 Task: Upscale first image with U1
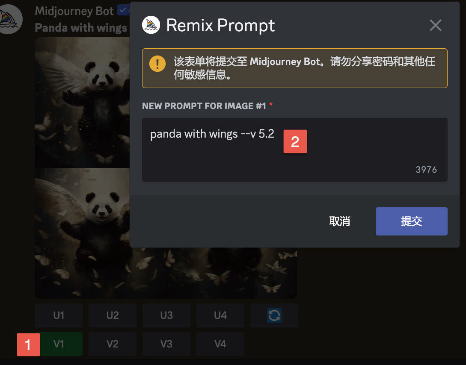59,315
